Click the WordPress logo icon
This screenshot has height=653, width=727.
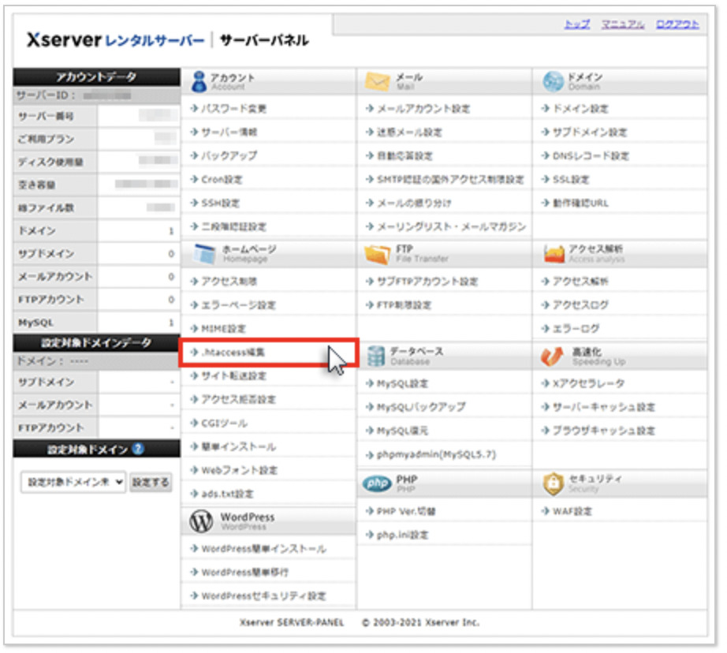tap(201, 521)
